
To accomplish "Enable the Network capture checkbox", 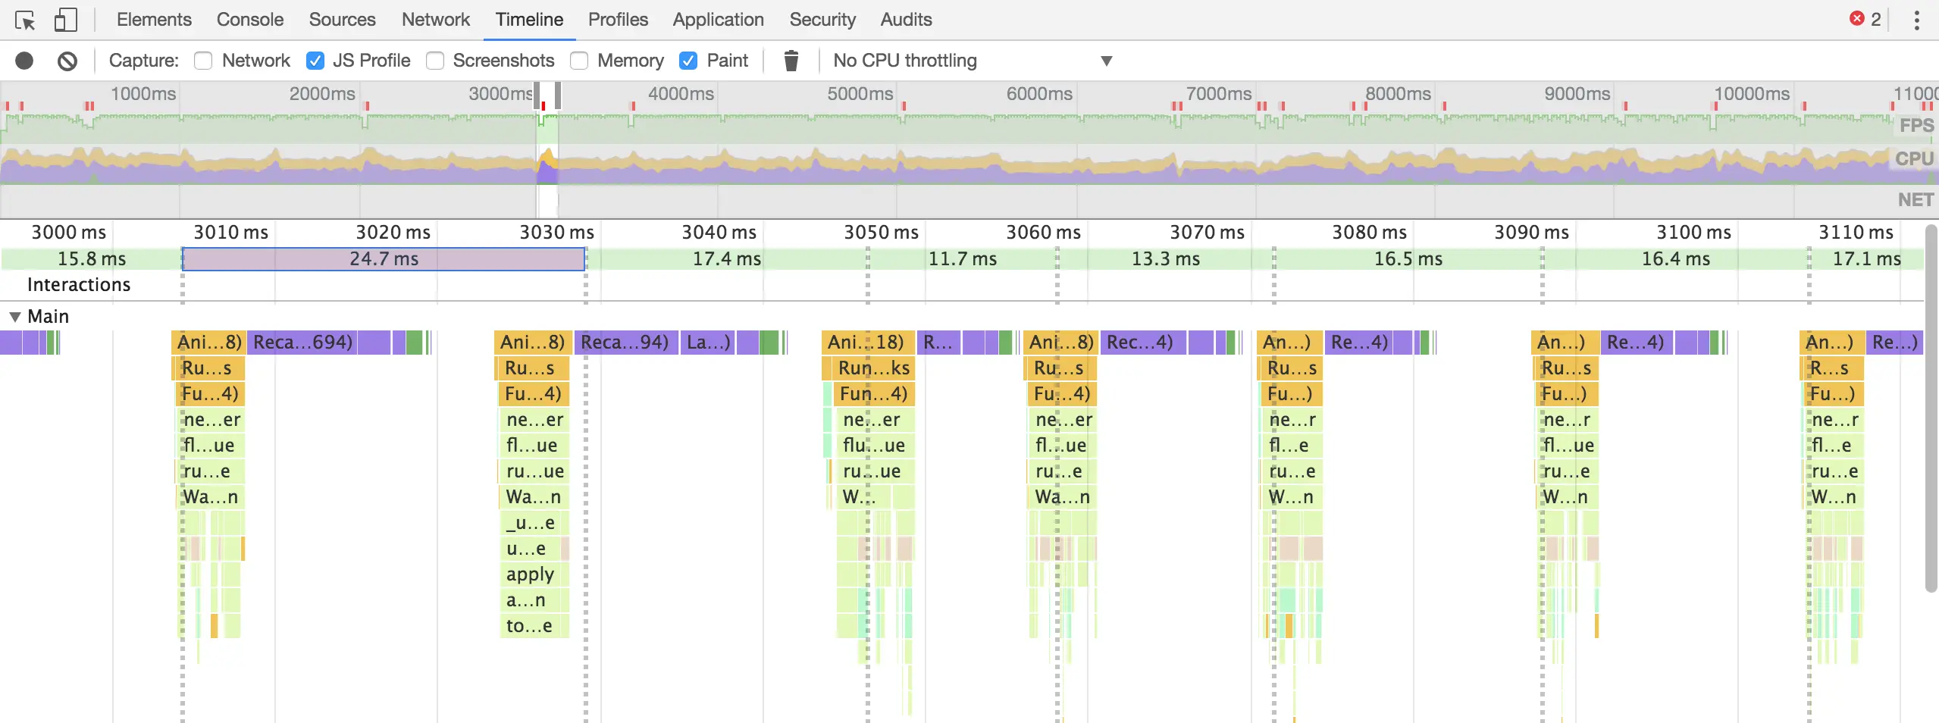I will point(203,61).
